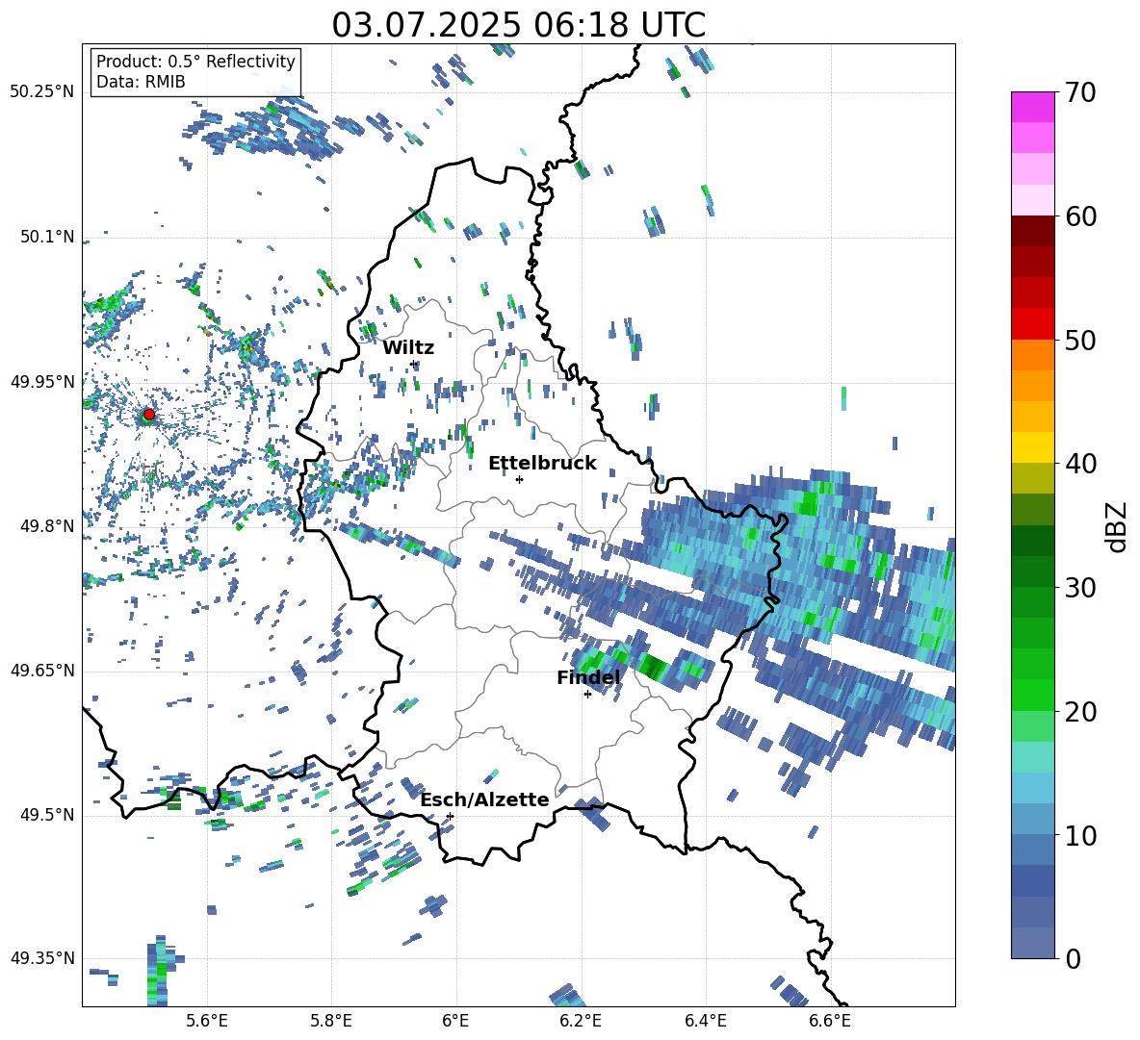Click the Ettelbruck station cross marker

tap(519, 479)
